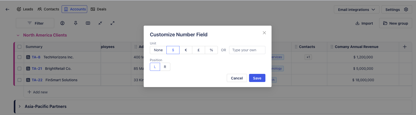Click the back arrow icon
This screenshot has height=115, width=416.
pos(7,9)
